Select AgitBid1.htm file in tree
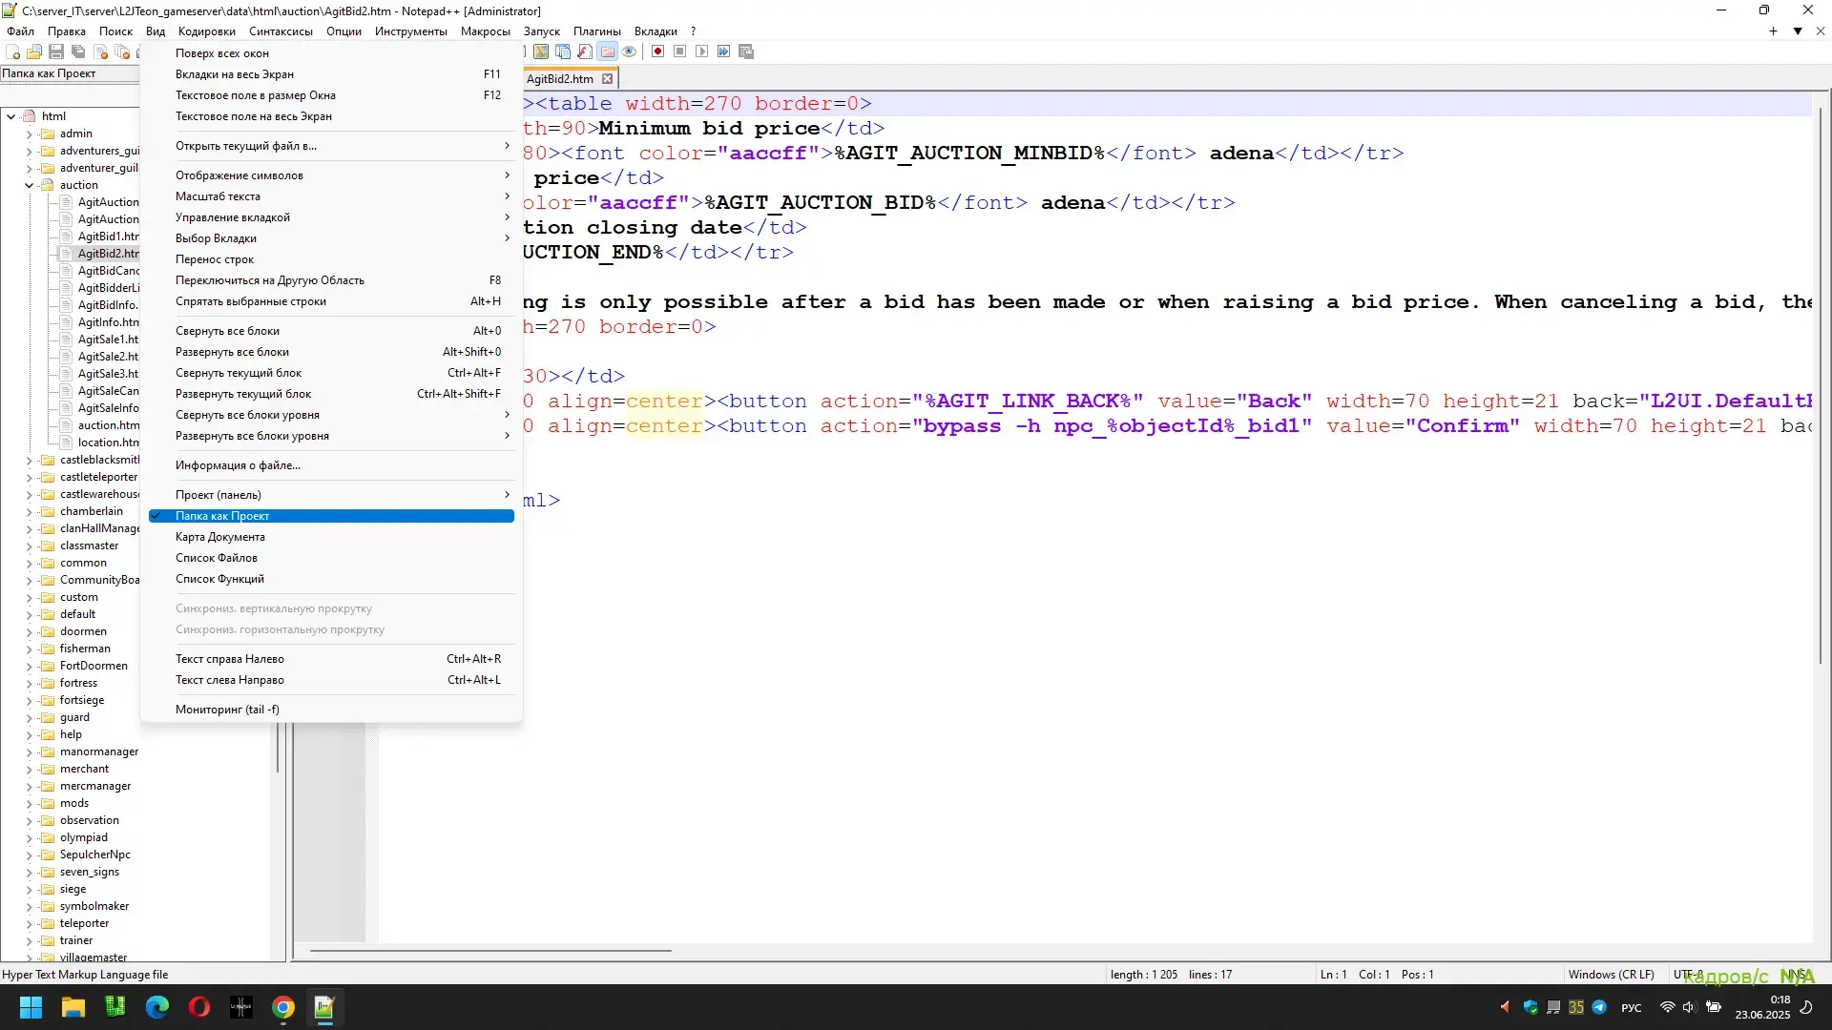The width and height of the screenshot is (1832, 1030). [108, 237]
